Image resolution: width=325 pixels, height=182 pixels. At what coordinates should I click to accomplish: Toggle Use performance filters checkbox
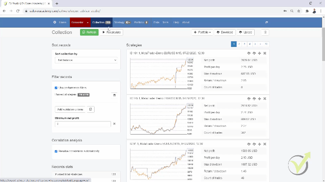(x=56, y=88)
